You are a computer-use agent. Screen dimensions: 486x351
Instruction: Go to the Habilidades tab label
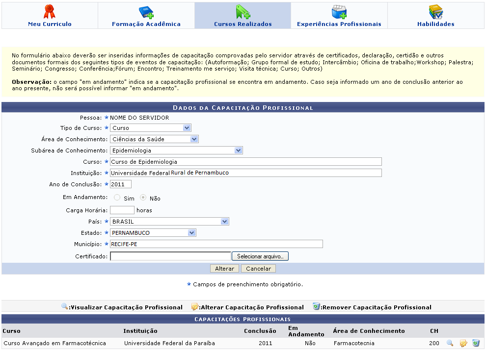click(435, 24)
